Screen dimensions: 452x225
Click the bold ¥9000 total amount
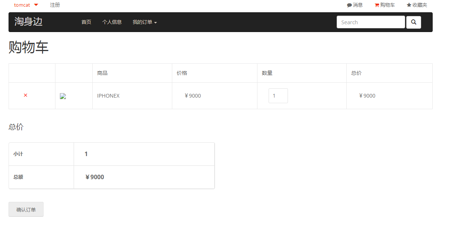tap(94, 177)
